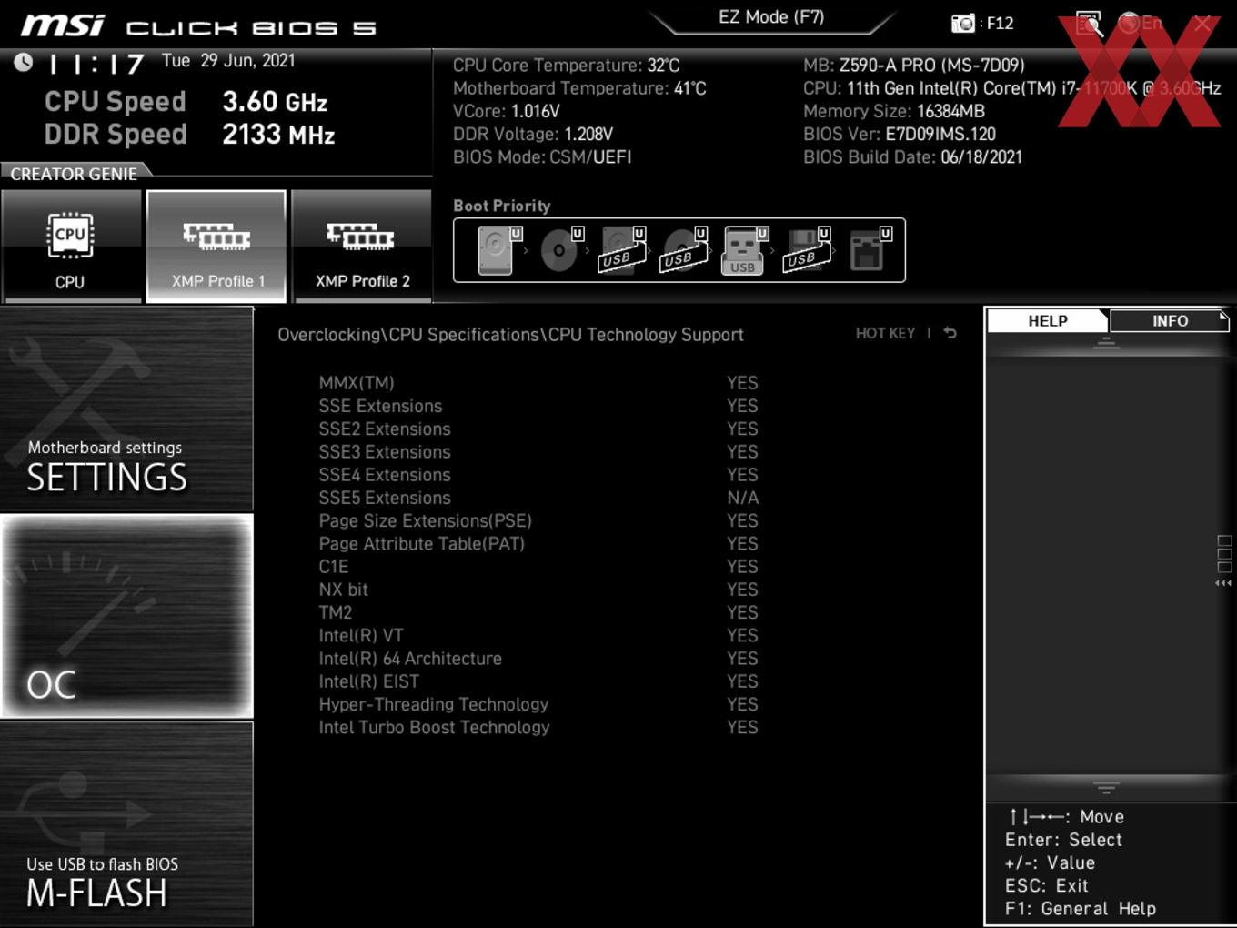Click the CPU Speed 3.60 GHz value
This screenshot has height=928, width=1237.
275,102
